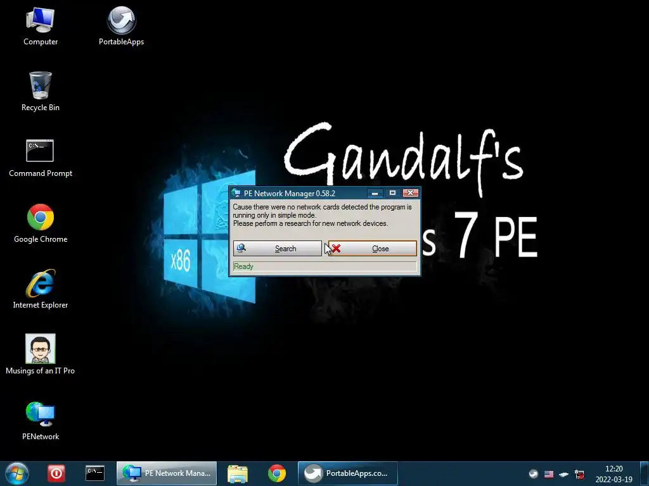Viewport: 649px width, 486px height.
Task: Open the PortableApps desktop shortcut
Action: [121, 26]
